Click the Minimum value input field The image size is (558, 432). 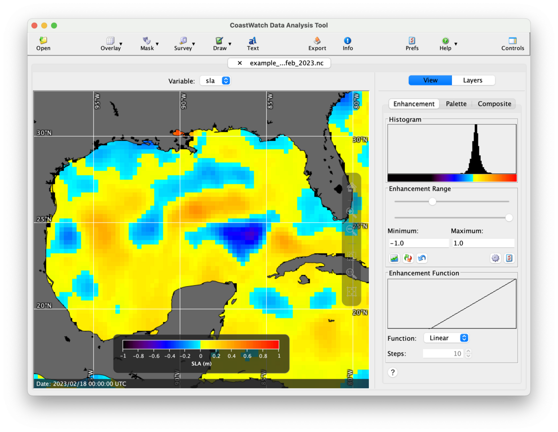[418, 243]
